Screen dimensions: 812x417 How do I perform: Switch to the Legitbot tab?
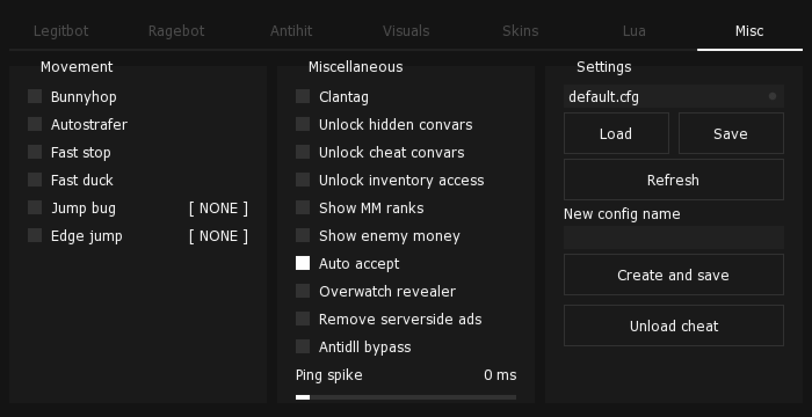coord(61,31)
